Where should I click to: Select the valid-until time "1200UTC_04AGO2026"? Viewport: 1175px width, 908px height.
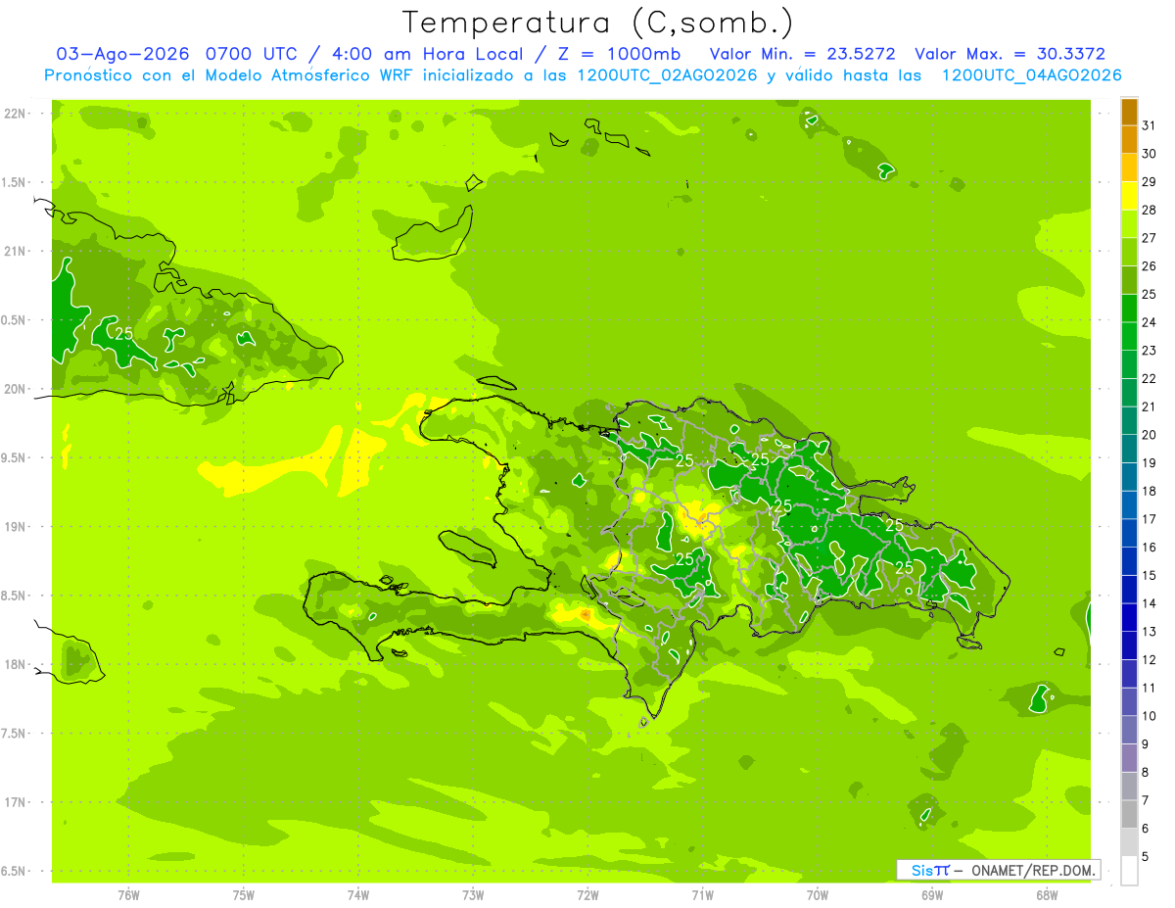(1031, 75)
